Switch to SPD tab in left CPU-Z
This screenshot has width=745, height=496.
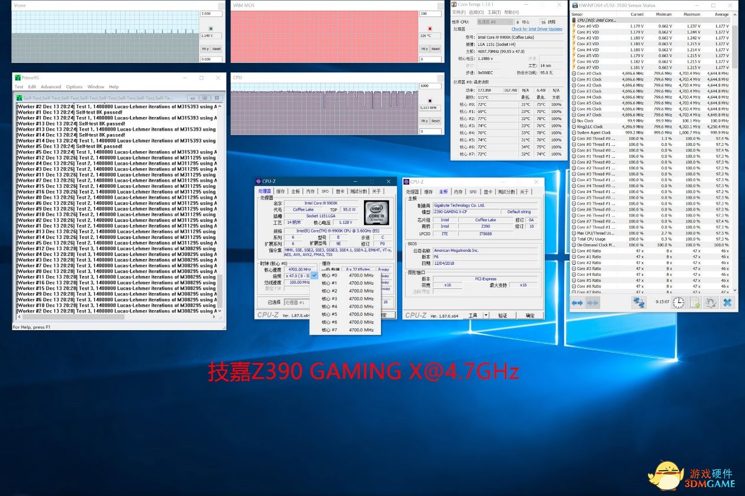(x=325, y=191)
